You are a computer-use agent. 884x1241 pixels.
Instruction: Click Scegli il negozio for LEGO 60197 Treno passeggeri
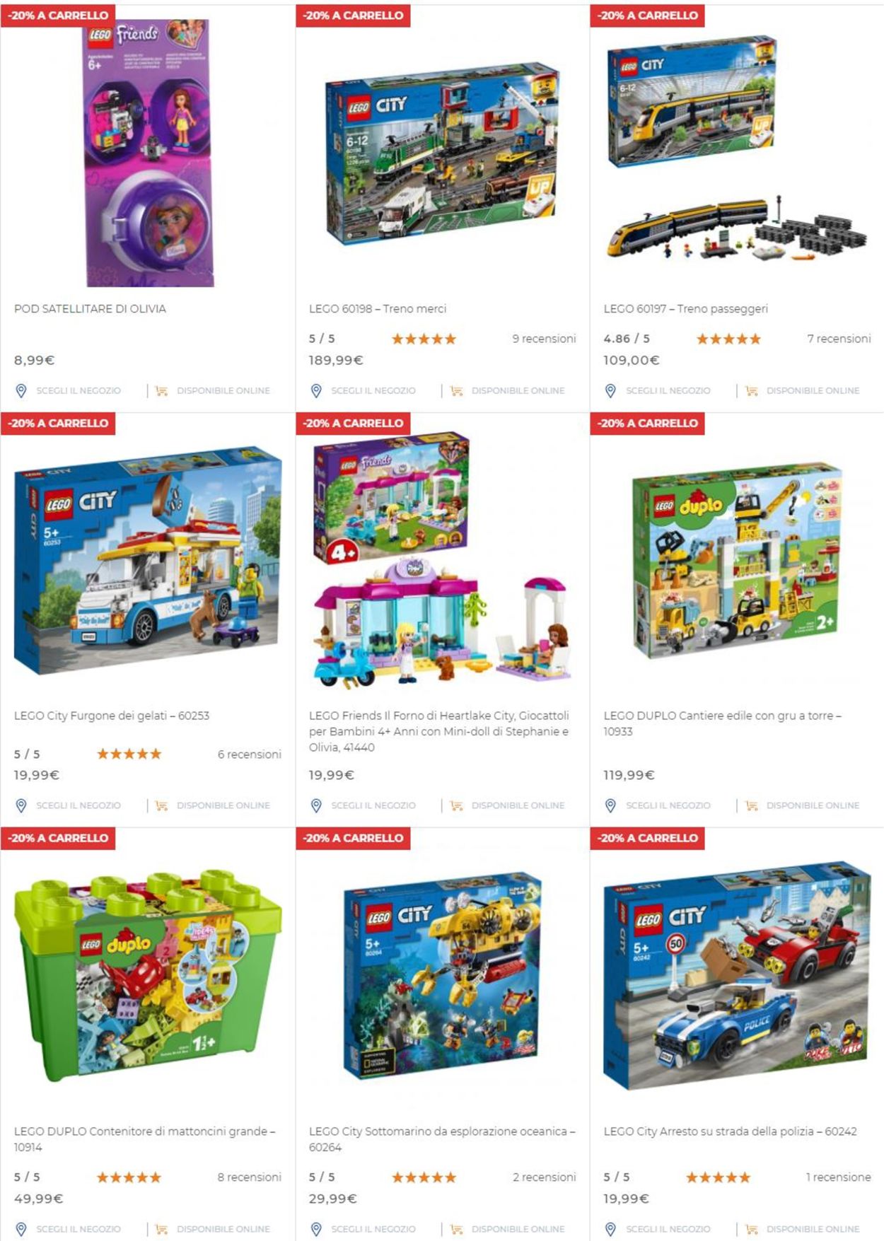668,390
